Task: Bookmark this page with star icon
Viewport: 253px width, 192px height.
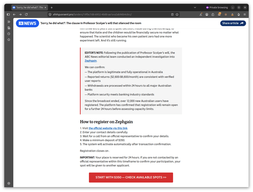Action: click(177, 15)
